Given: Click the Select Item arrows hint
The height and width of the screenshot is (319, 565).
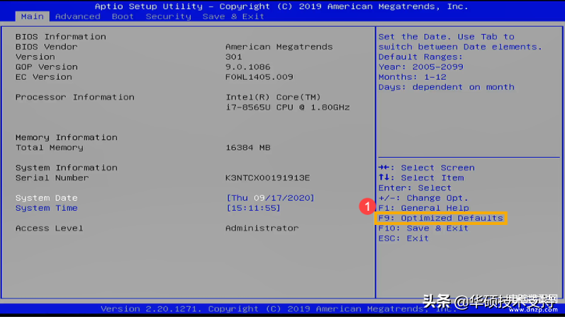Looking at the screenshot, I should click(421, 178).
